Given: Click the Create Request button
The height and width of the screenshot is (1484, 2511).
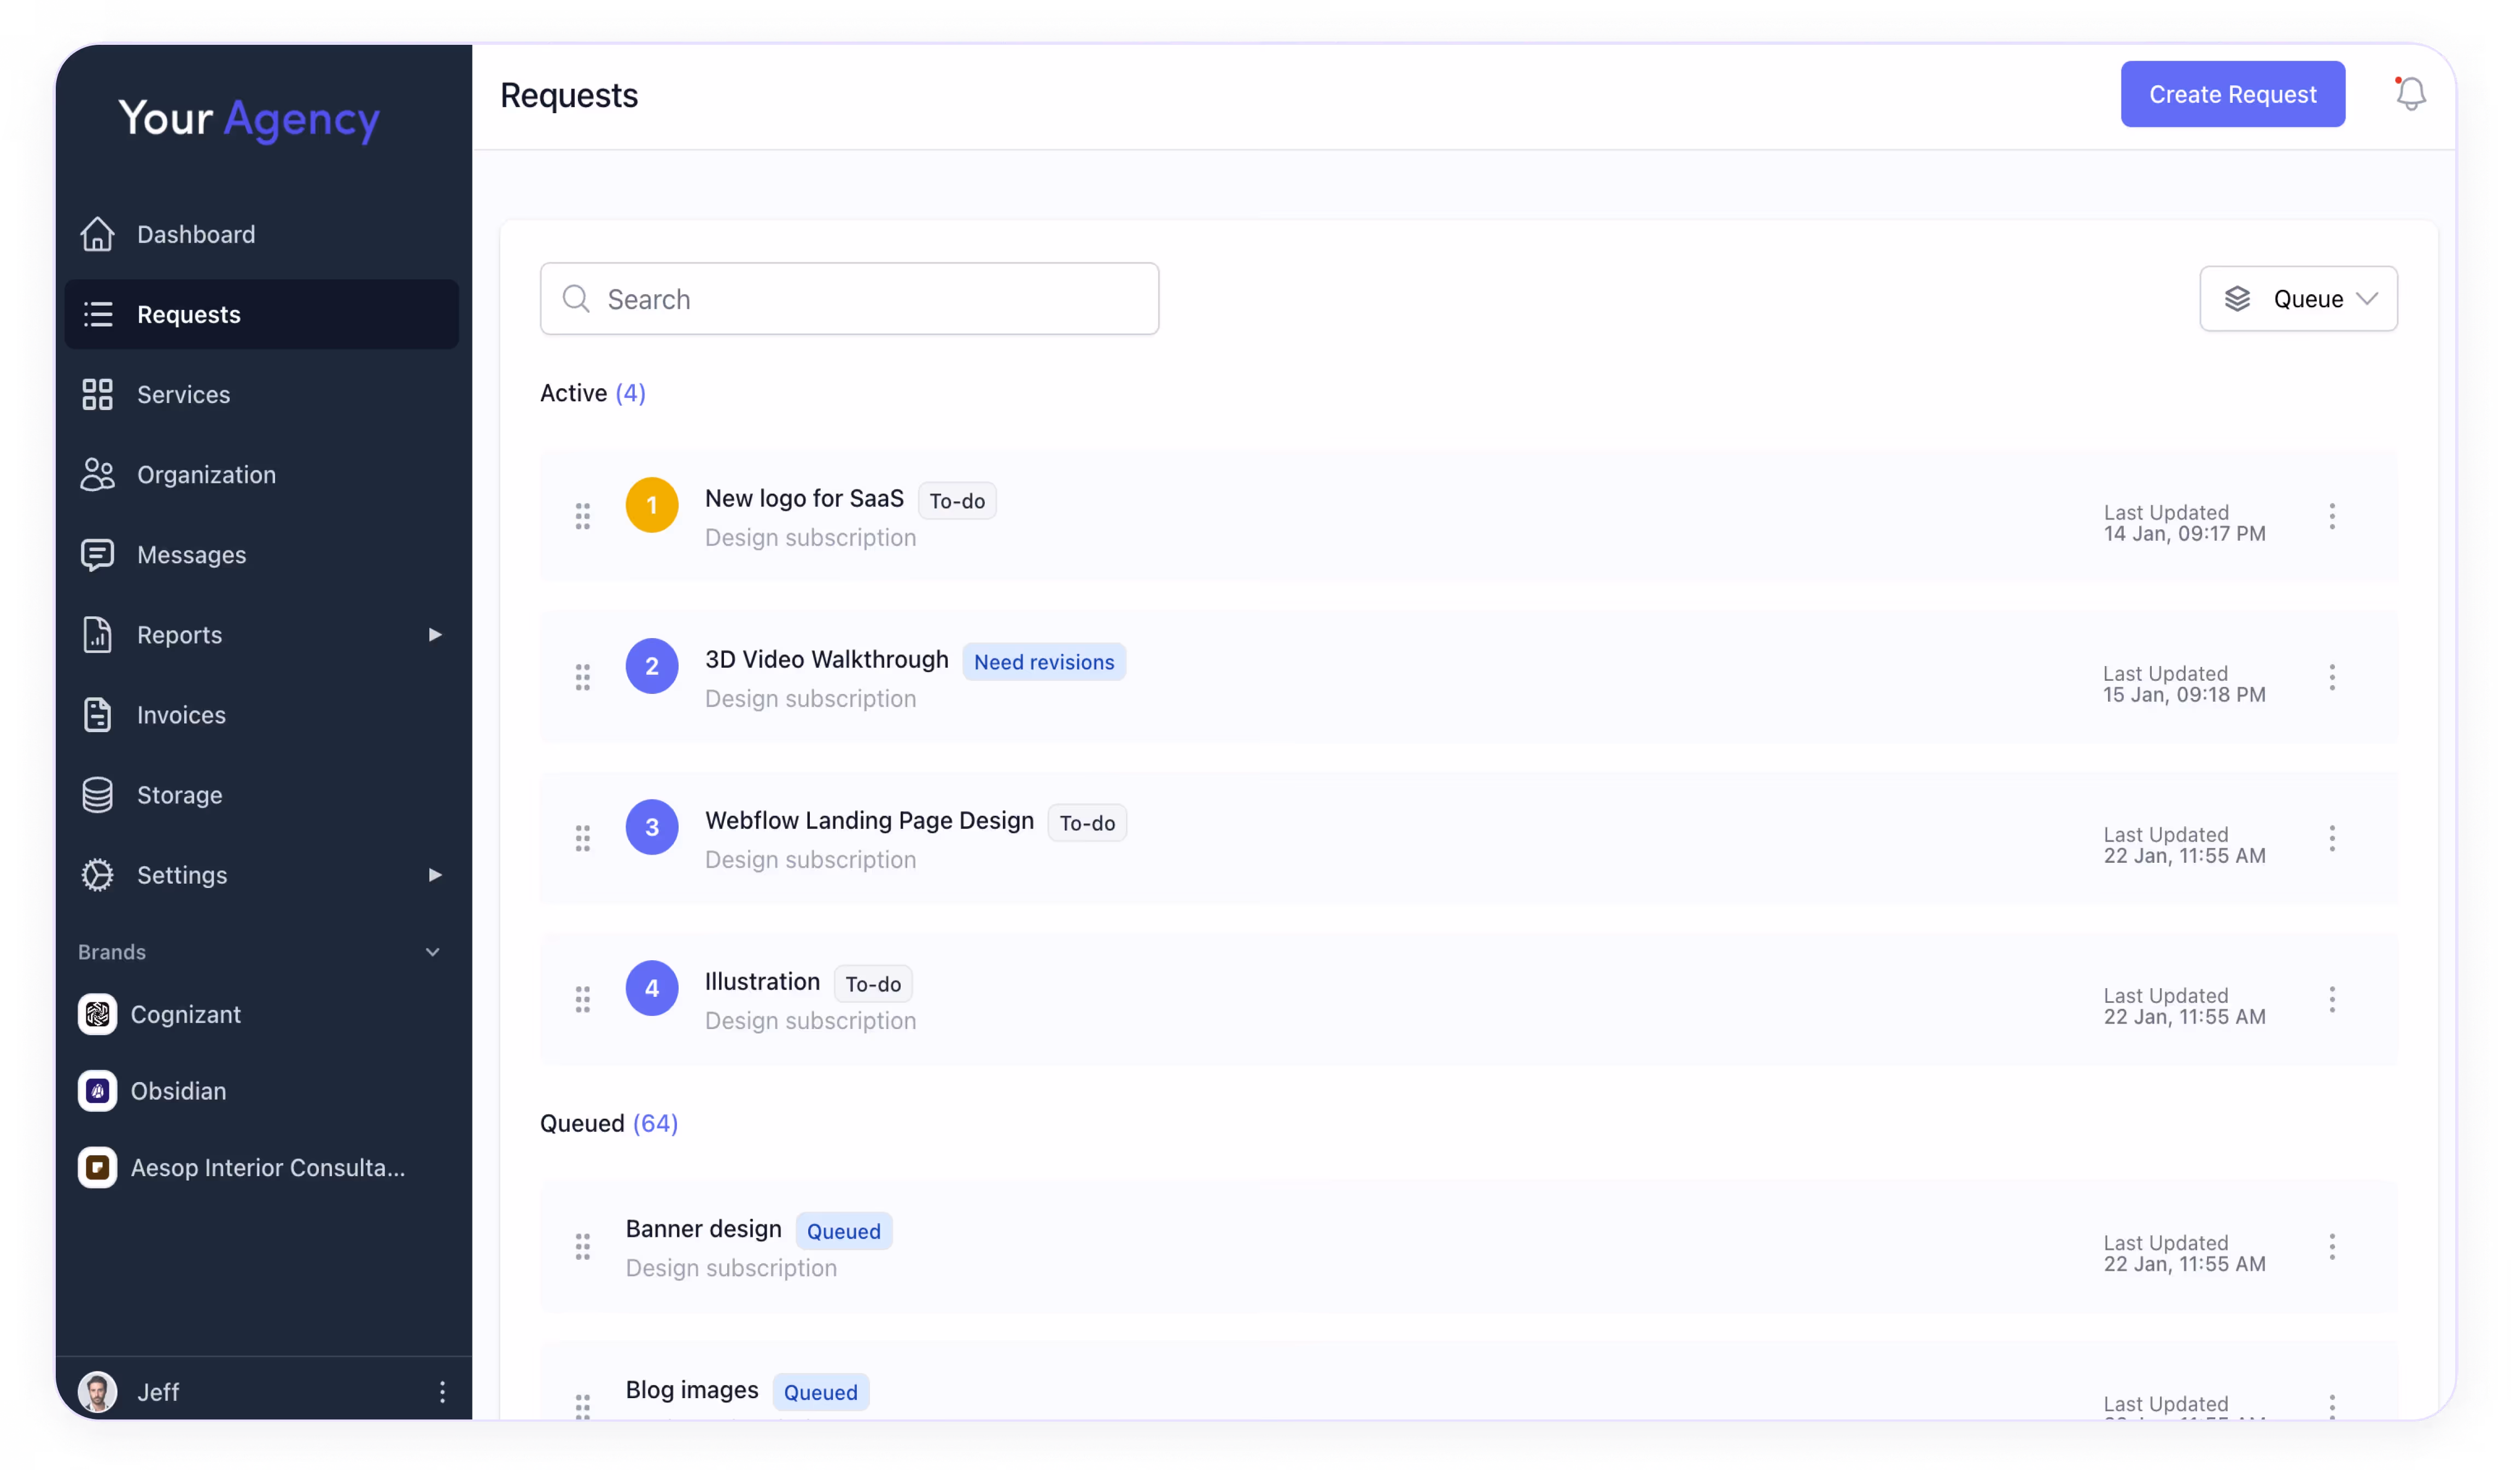Looking at the screenshot, I should (x=2232, y=94).
